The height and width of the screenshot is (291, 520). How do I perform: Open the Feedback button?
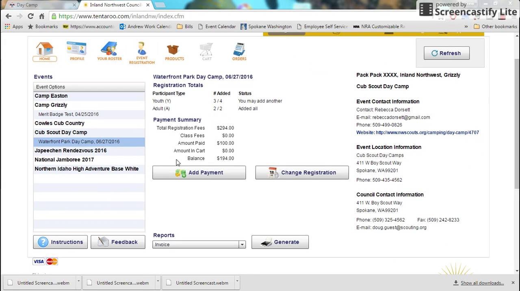click(118, 242)
